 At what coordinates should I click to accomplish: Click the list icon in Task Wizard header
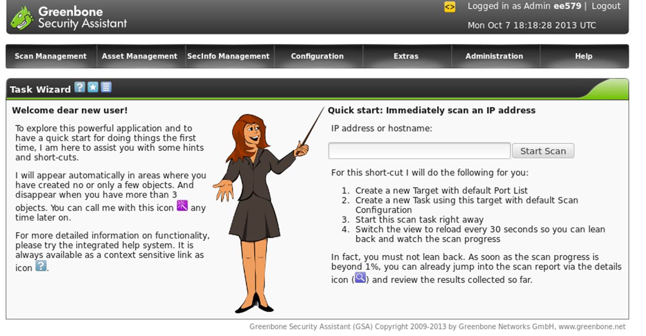pyautogui.click(x=106, y=87)
